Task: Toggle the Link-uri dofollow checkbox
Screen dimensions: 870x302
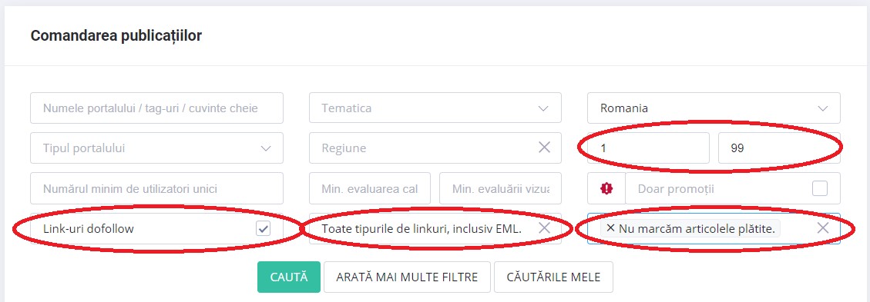Action: (263, 228)
